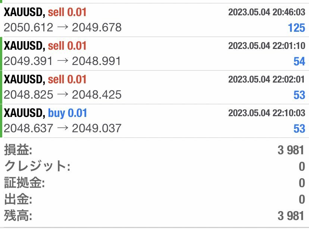Tap the 損益 total of 3 981
This screenshot has height=229, width=309.
pyautogui.click(x=291, y=150)
